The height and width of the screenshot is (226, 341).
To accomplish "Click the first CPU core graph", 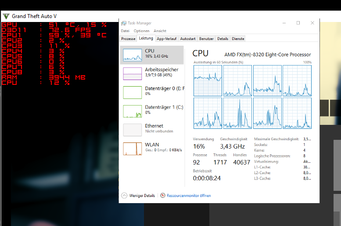I will (208, 80).
